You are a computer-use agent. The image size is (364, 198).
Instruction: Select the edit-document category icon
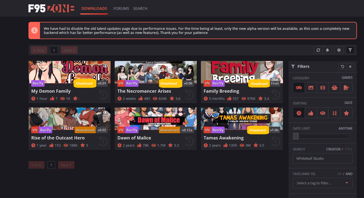click(x=346, y=88)
